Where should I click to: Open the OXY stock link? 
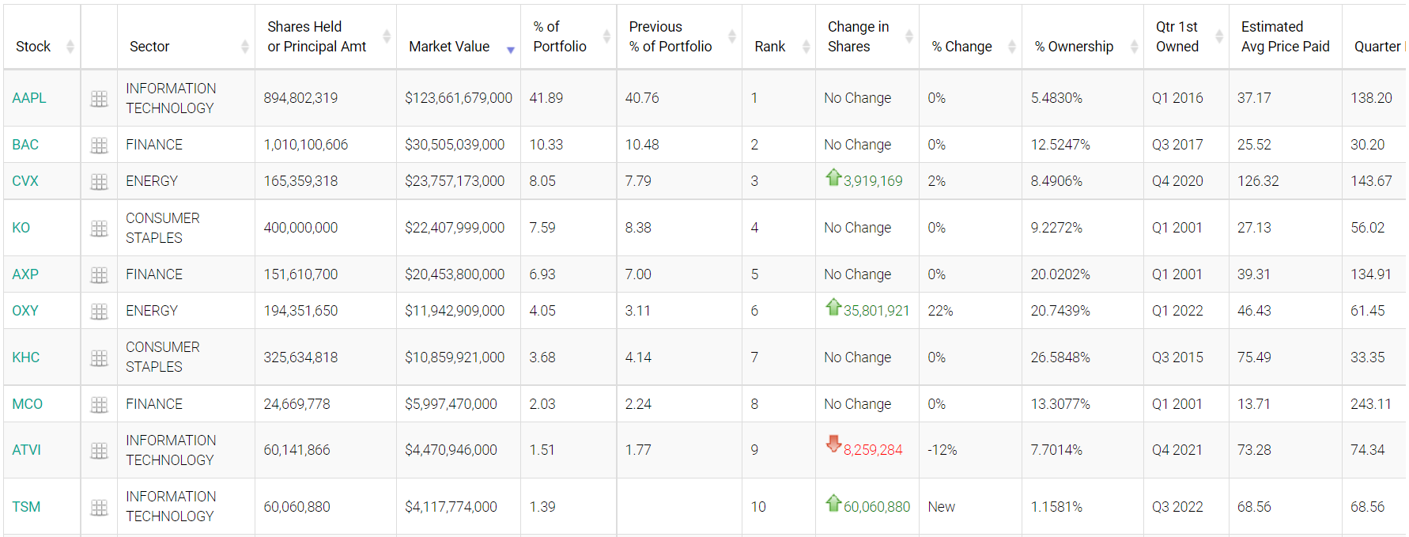25,311
